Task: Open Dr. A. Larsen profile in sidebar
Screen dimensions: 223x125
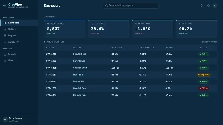Action: click(x=19, y=119)
